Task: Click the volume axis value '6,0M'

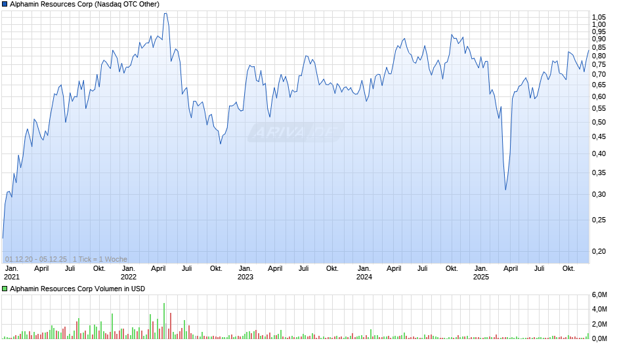Action: click(x=600, y=294)
